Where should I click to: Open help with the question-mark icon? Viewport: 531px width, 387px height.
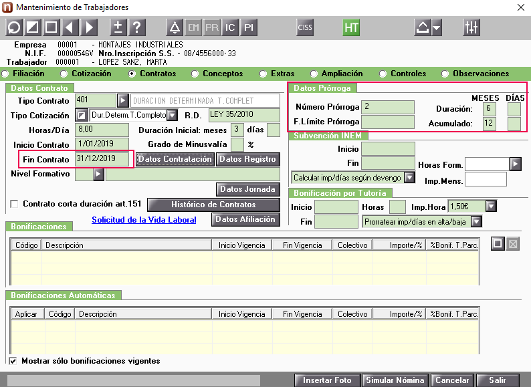[137, 27]
